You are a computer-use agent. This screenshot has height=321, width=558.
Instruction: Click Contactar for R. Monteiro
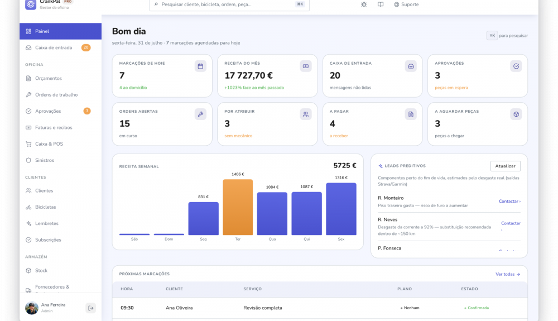pyautogui.click(x=509, y=202)
